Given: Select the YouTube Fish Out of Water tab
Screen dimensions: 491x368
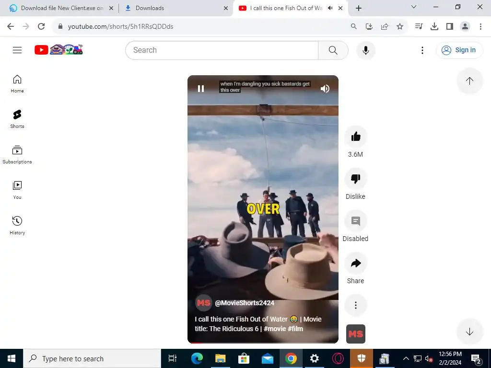Looking at the screenshot, I should pos(286,8).
